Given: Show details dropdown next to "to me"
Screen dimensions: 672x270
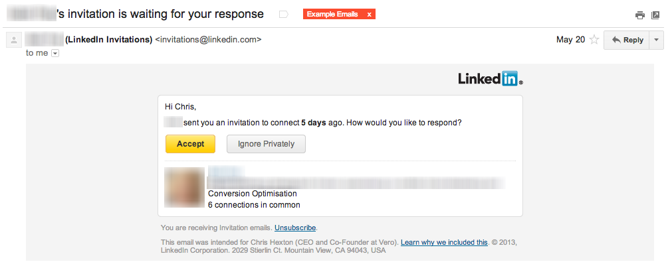Looking at the screenshot, I should (55, 53).
